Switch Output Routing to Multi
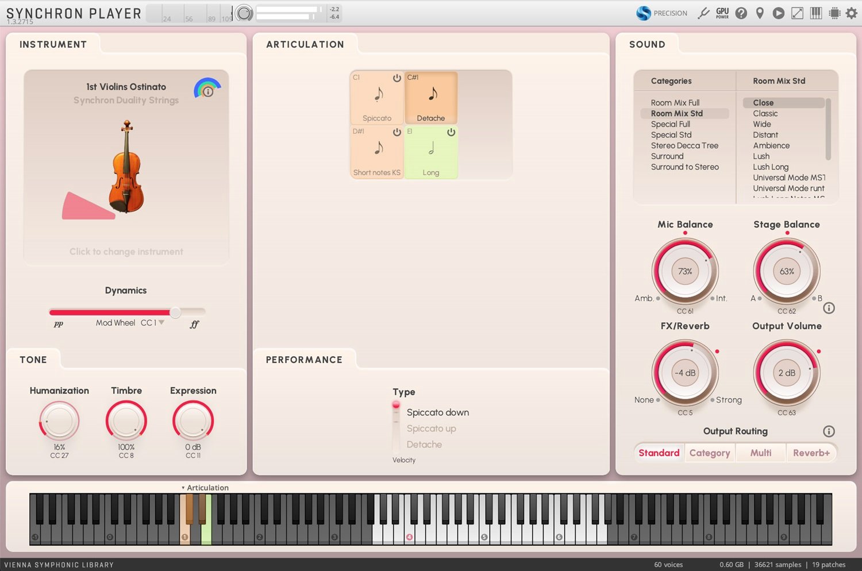The width and height of the screenshot is (862, 571). (x=760, y=453)
